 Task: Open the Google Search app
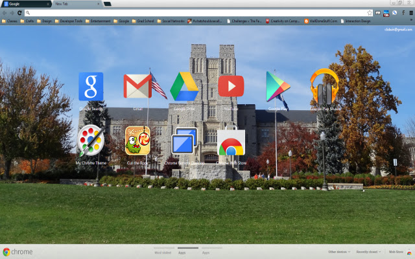click(x=91, y=87)
